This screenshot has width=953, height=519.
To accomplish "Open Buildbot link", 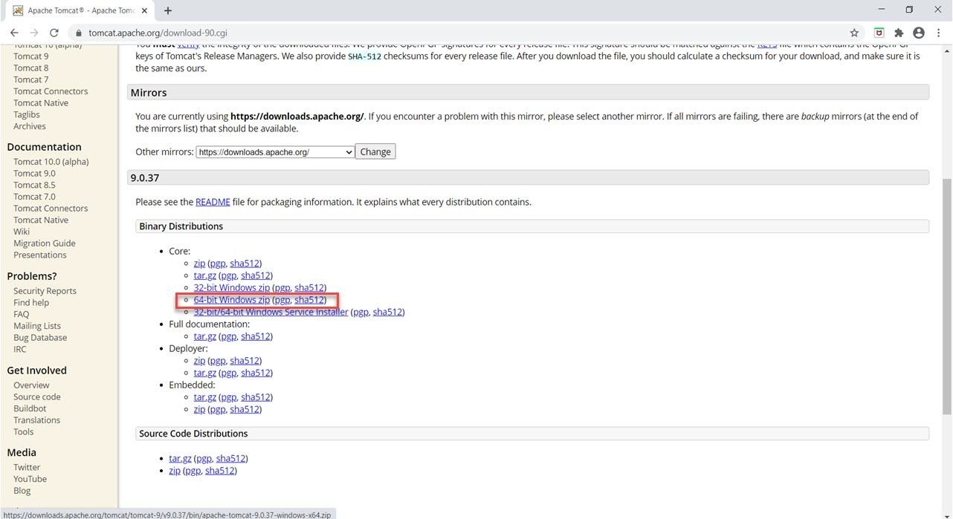I will point(30,408).
